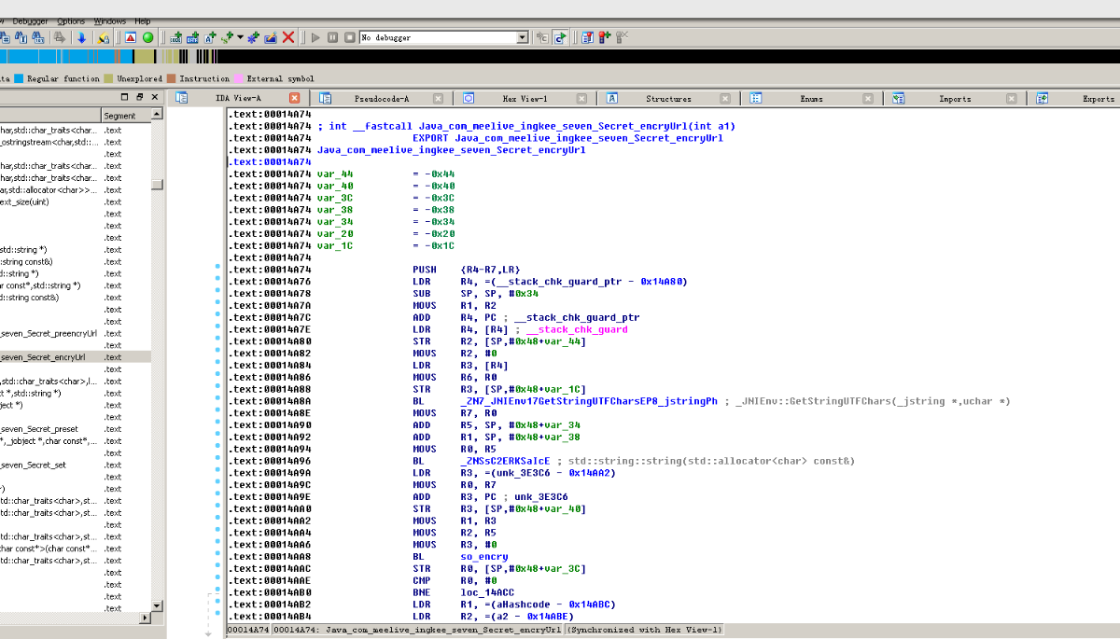Expand the arrow beside the green plus icon
This screenshot has width=1120, height=639.
(240, 37)
